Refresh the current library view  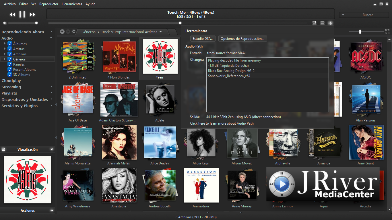tap(74, 32)
